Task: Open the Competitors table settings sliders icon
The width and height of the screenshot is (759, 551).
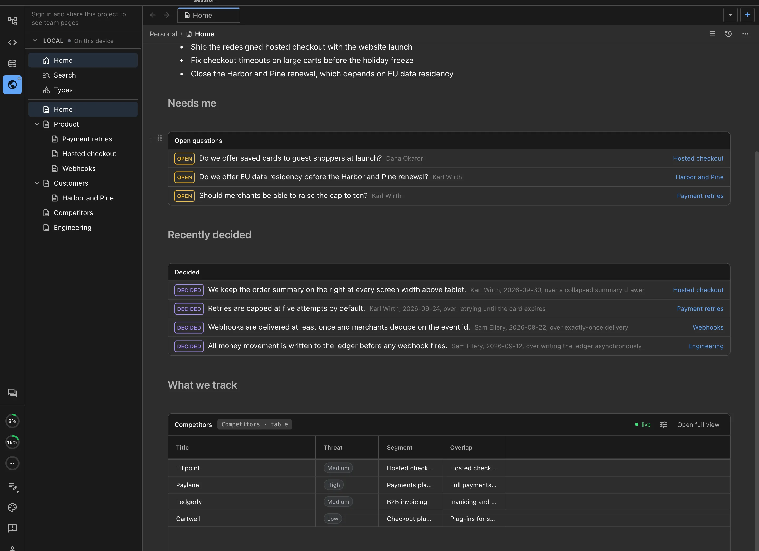Action: [664, 424]
